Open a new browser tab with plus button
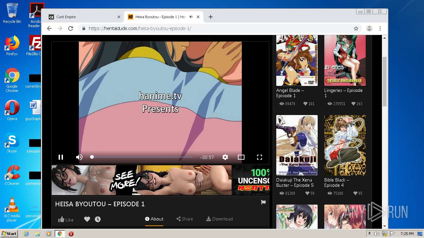This screenshot has width=424, height=238. pos(211,17)
